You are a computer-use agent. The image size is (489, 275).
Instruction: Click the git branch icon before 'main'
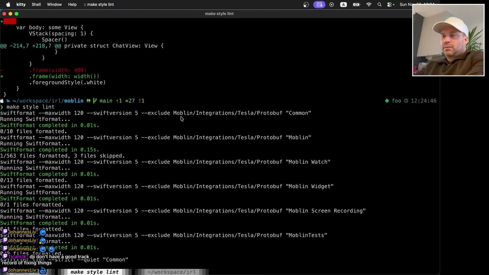coord(95,101)
